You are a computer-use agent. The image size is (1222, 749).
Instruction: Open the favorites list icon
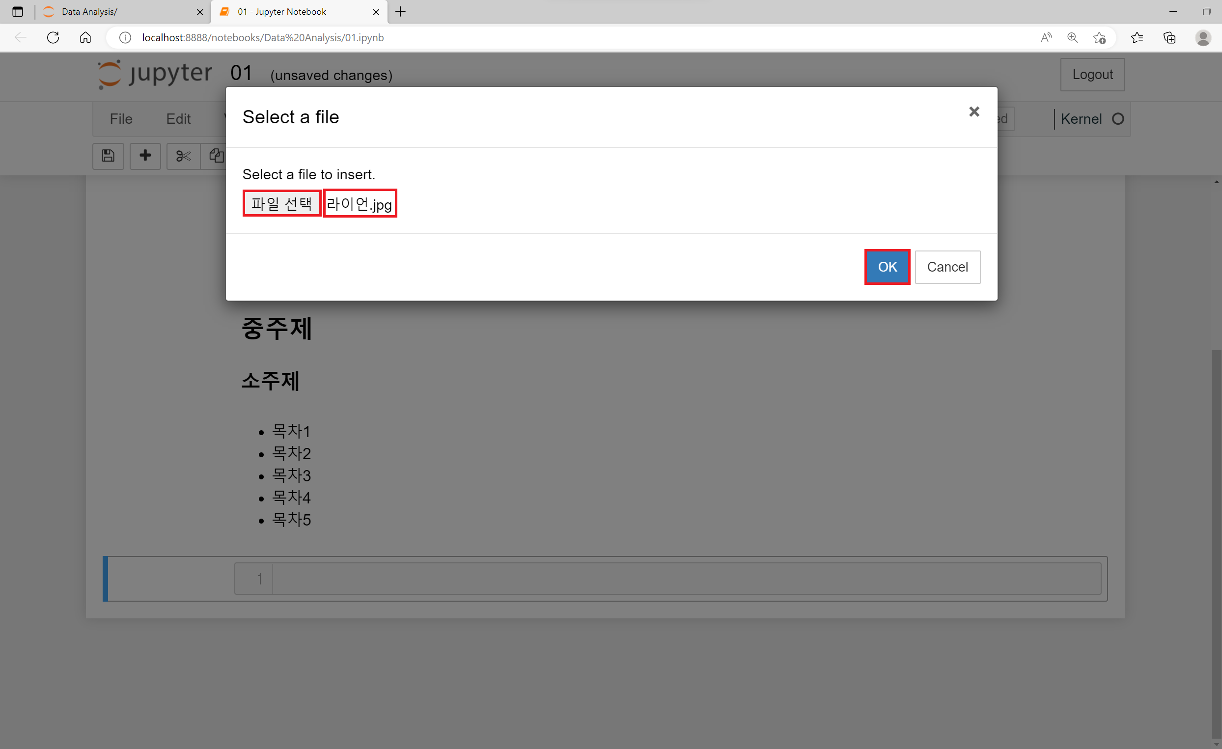tap(1137, 38)
